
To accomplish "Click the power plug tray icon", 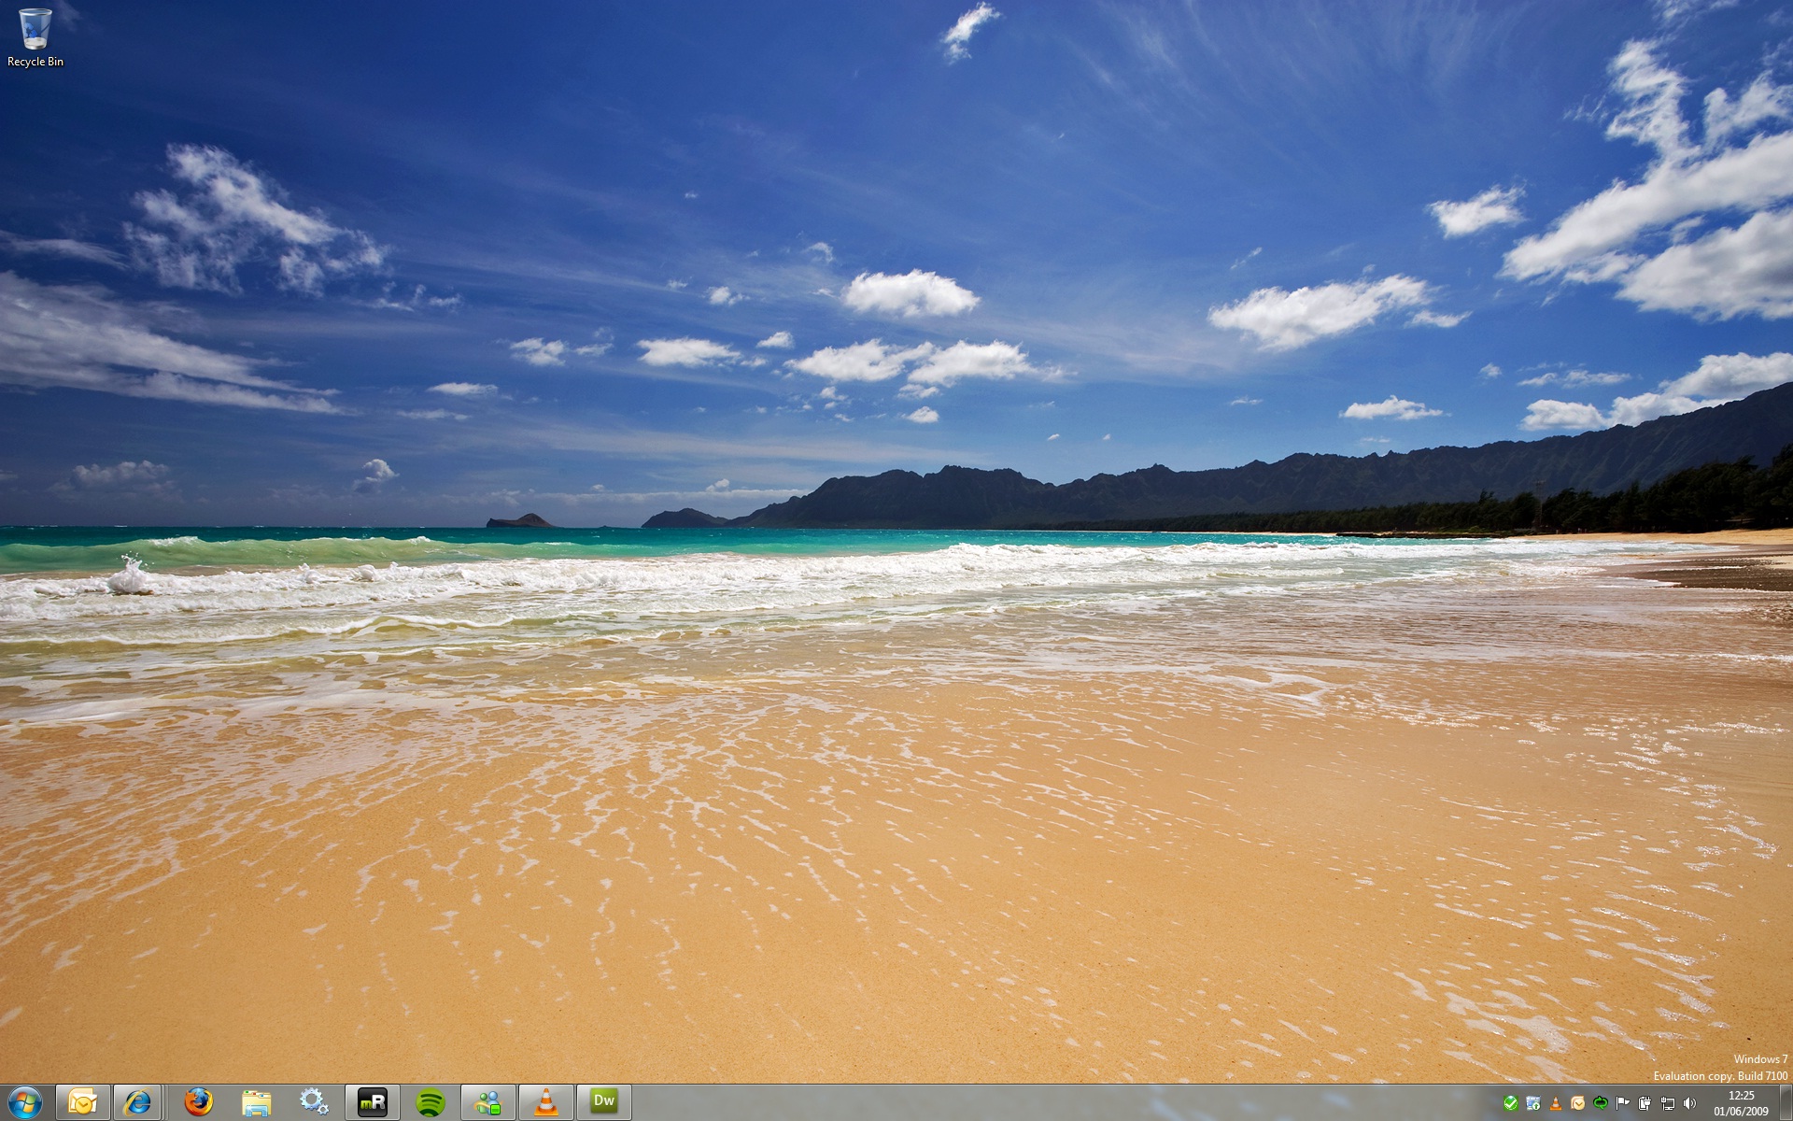I will [1645, 1103].
